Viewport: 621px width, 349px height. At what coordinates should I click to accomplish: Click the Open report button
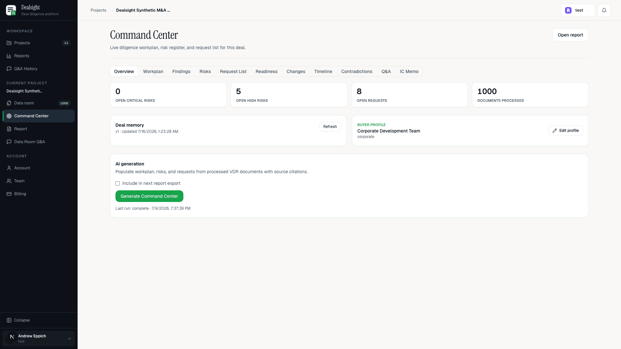click(x=570, y=35)
